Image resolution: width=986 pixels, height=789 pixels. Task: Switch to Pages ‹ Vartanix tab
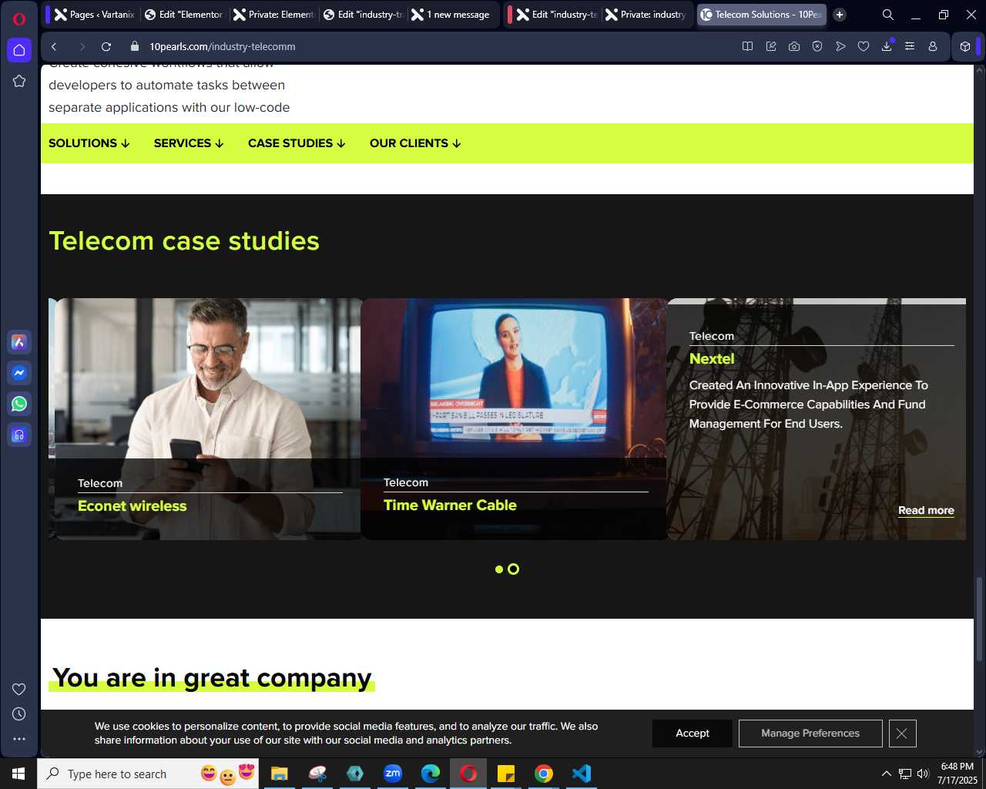pos(94,15)
